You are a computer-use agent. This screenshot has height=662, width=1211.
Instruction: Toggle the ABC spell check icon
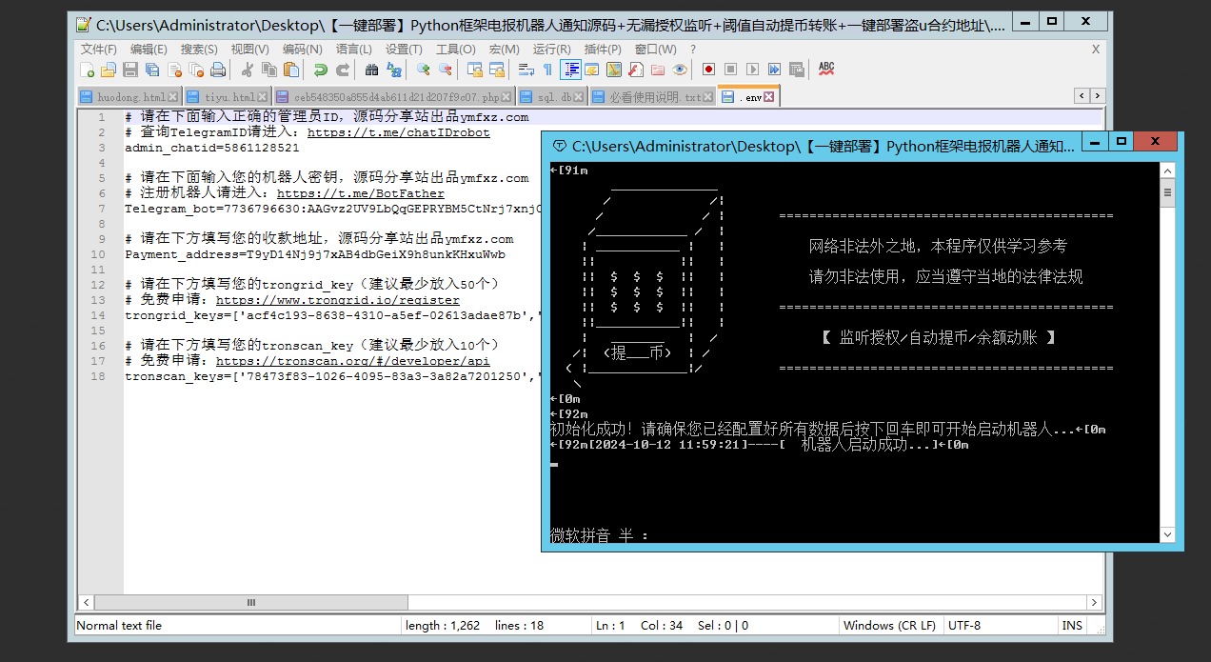(826, 69)
